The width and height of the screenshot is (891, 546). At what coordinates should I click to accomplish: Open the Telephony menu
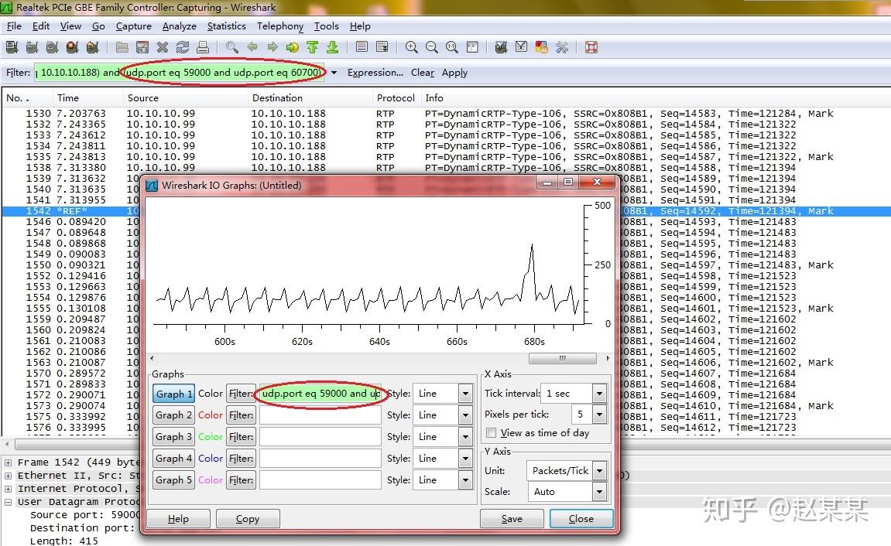pyautogui.click(x=279, y=26)
